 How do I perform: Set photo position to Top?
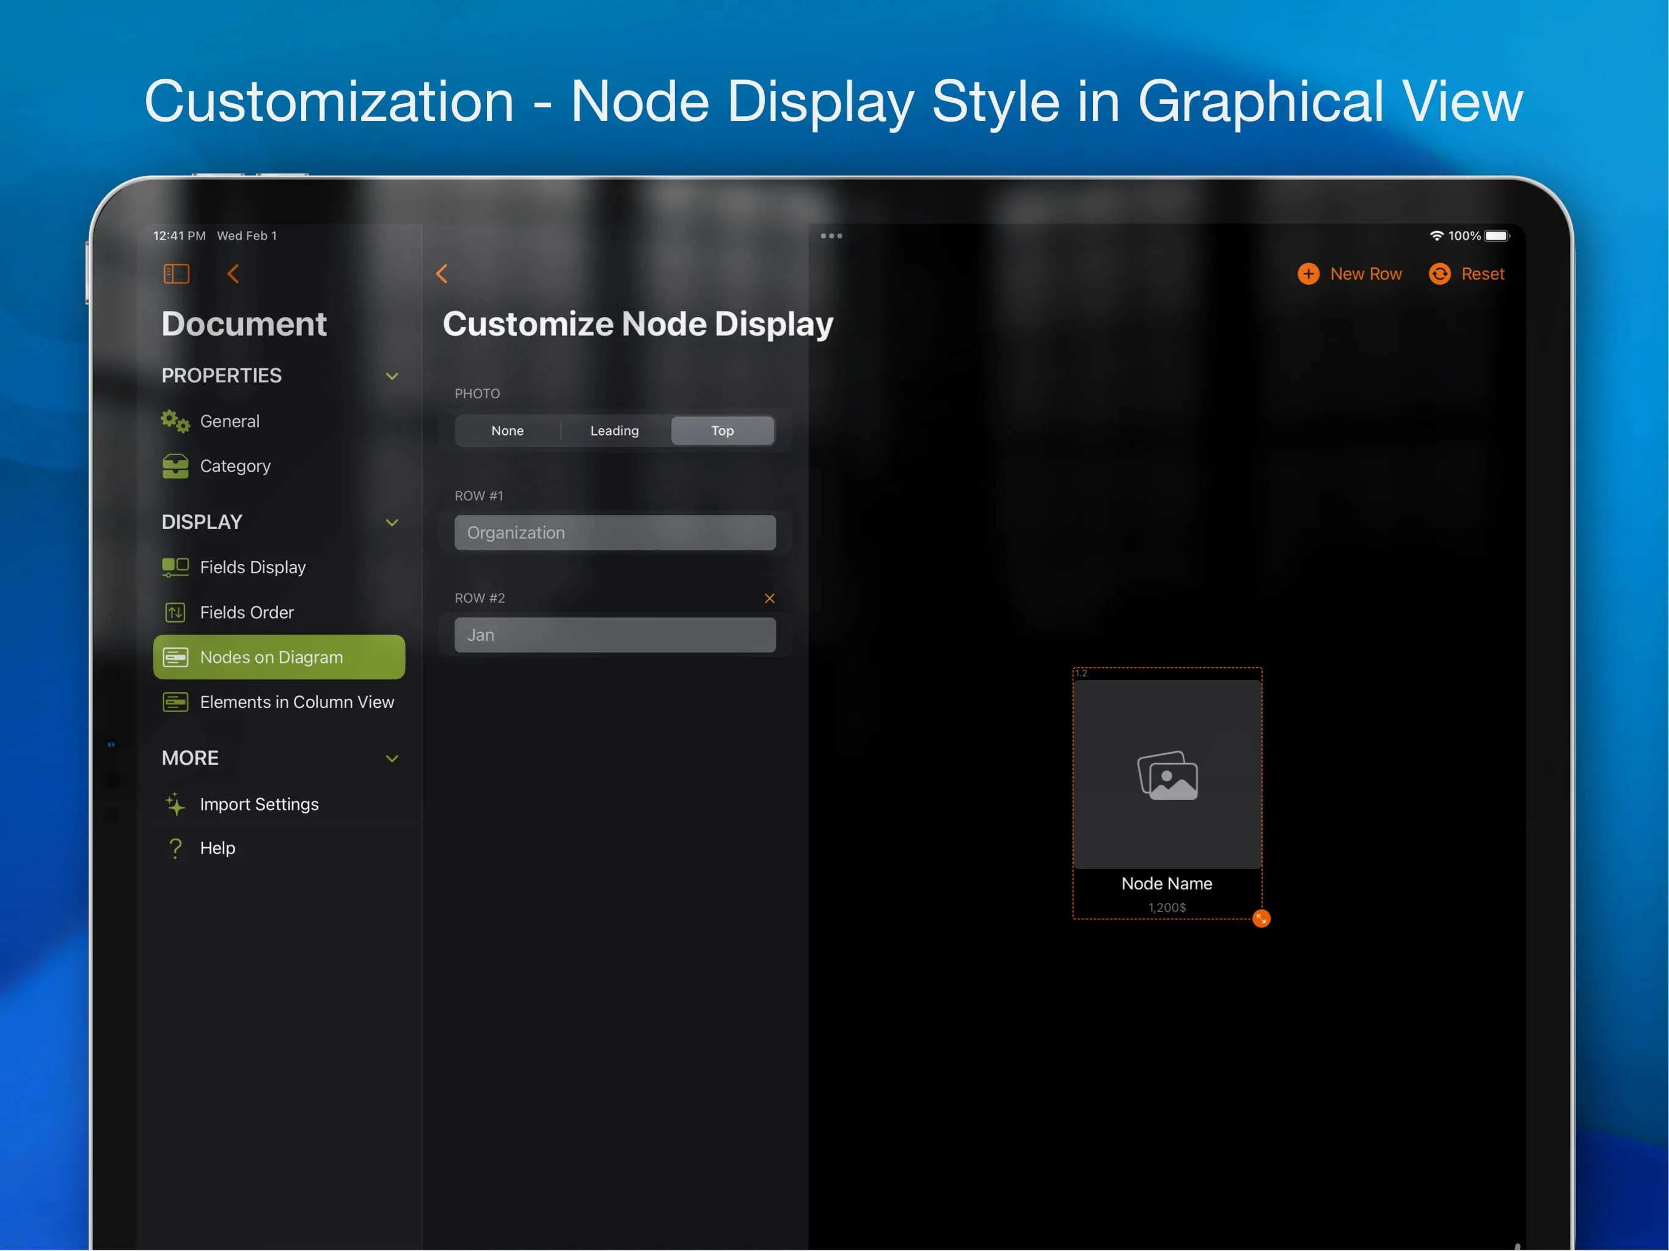click(x=722, y=430)
